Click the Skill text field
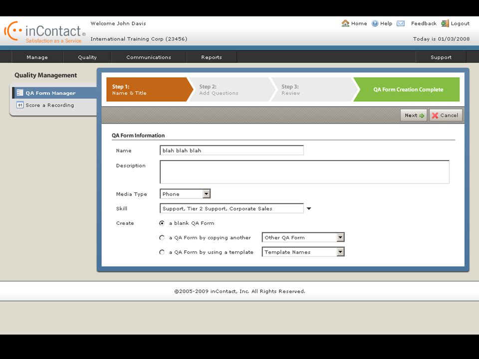Viewport: 479px width, 359px height. pyautogui.click(x=232, y=208)
